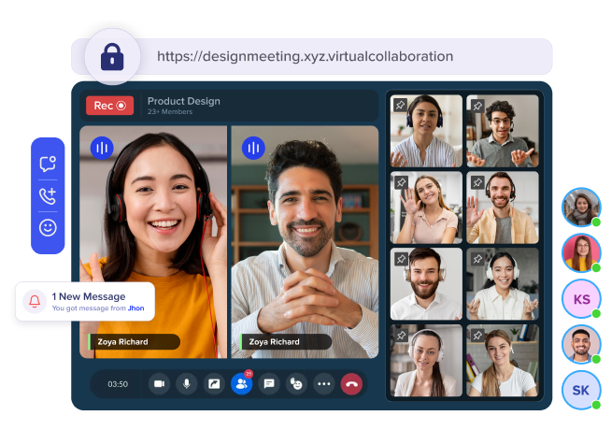The height and width of the screenshot is (430, 612).
Task: Open the participants list button
Action: point(241,383)
